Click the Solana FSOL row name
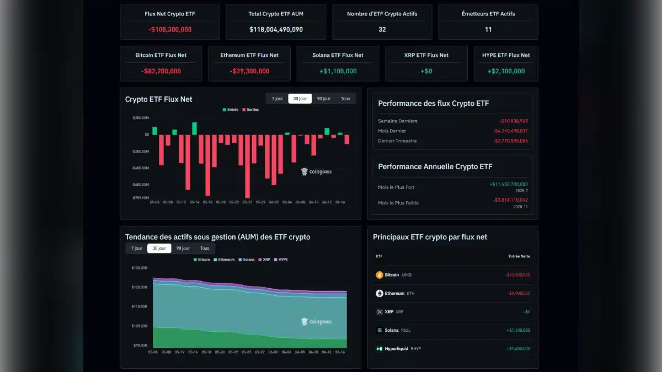662x372 pixels. pos(398,330)
